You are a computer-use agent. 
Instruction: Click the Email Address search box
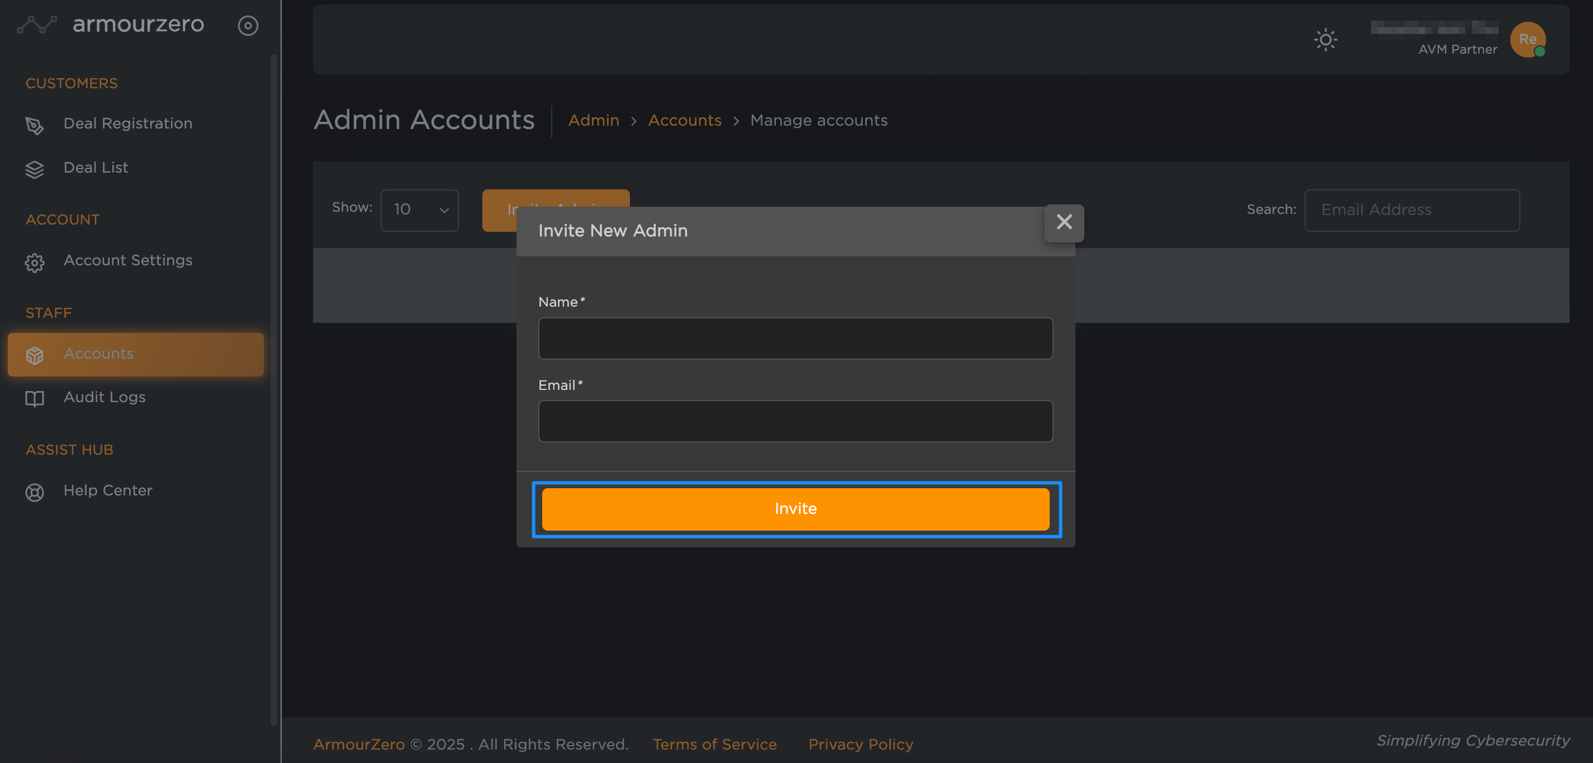click(x=1412, y=210)
